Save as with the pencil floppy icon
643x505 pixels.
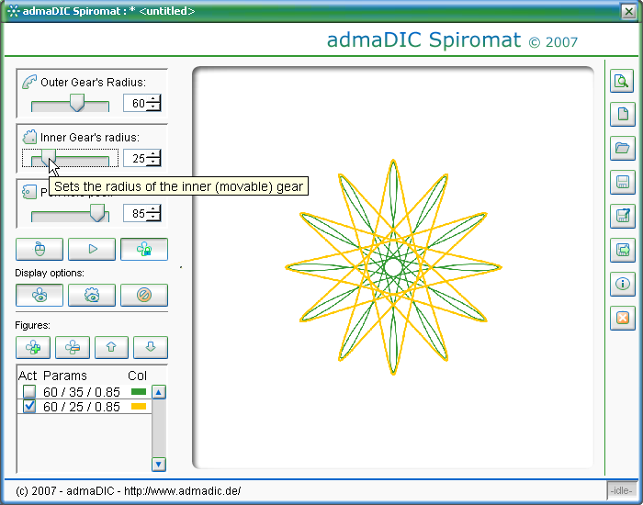(x=622, y=216)
